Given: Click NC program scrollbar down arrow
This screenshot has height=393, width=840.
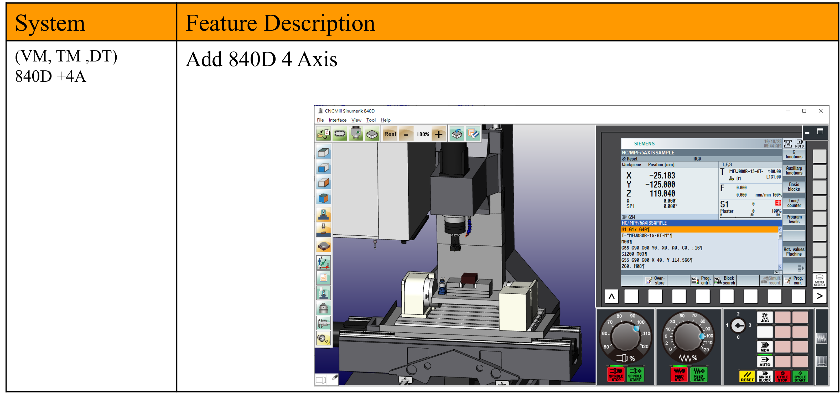Looking at the screenshot, I should [780, 267].
